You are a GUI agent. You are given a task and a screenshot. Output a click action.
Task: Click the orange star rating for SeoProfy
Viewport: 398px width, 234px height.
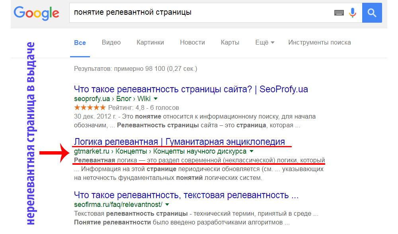pyautogui.click(x=90, y=107)
